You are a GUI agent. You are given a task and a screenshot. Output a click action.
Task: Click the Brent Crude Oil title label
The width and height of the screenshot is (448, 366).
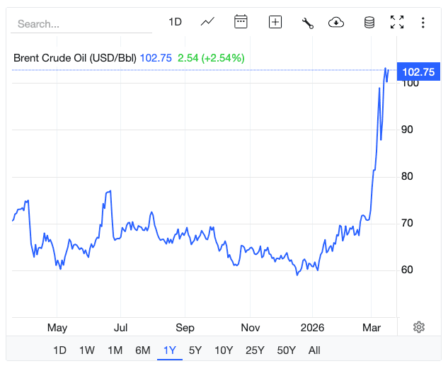coord(75,58)
